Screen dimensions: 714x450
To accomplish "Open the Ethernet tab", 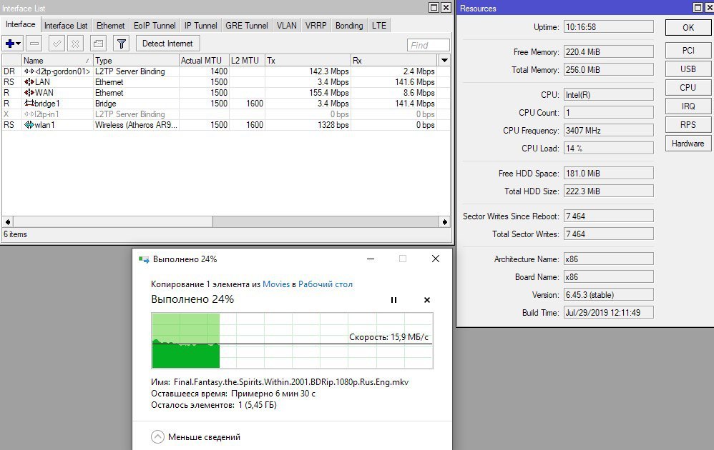I will click(x=111, y=26).
